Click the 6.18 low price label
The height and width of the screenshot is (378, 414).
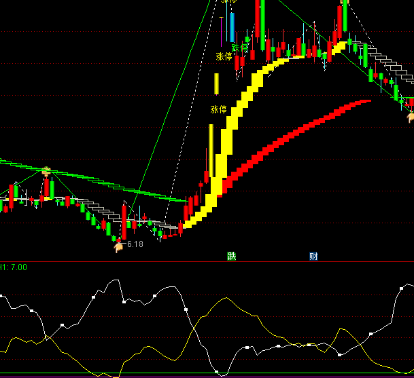(135, 244)
